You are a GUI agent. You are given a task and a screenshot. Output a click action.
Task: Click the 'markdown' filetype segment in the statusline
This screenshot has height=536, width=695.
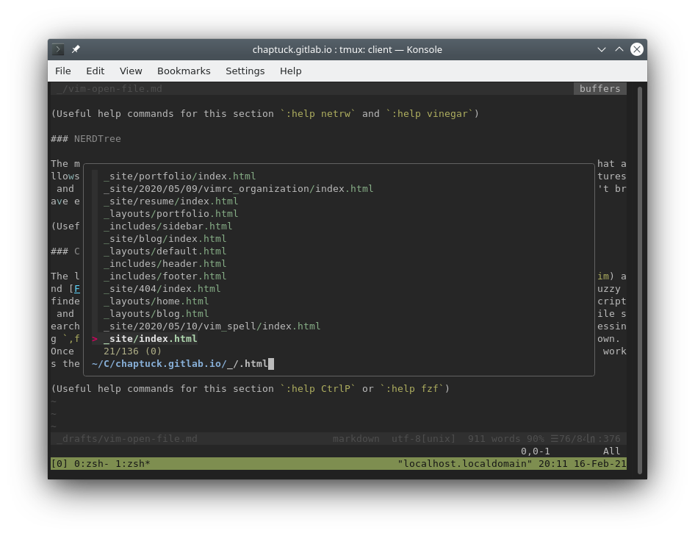pos(356,438)
